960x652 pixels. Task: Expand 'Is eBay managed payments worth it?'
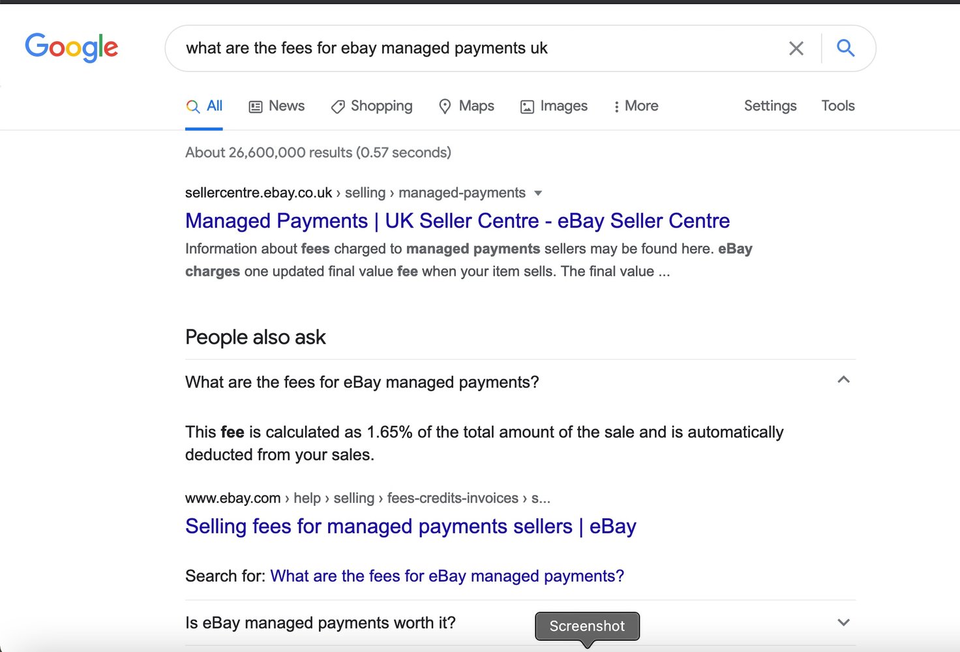click(x=520, y=623)
